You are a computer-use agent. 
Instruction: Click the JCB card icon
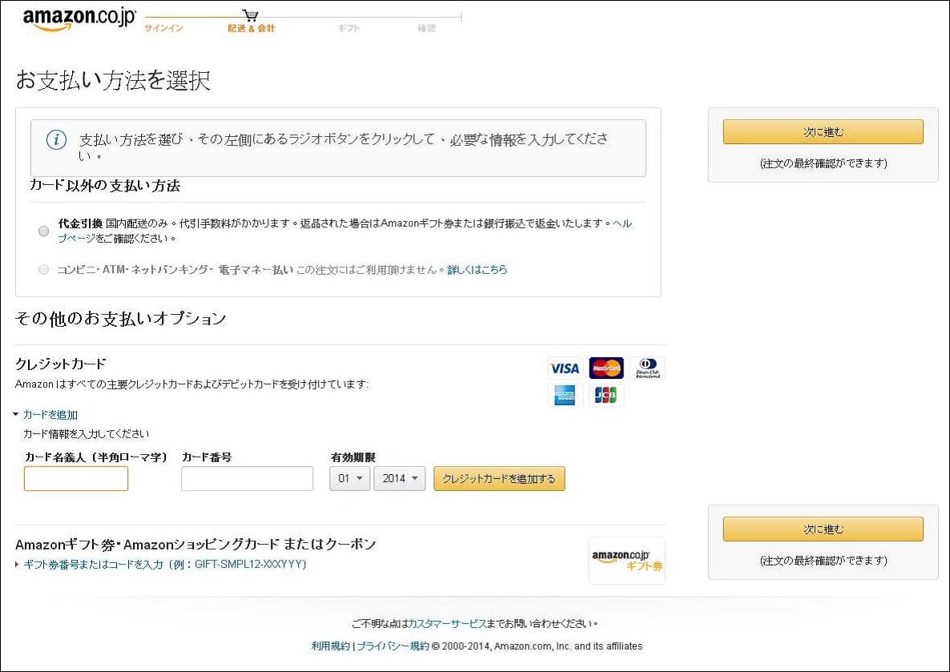pos(606,394)
